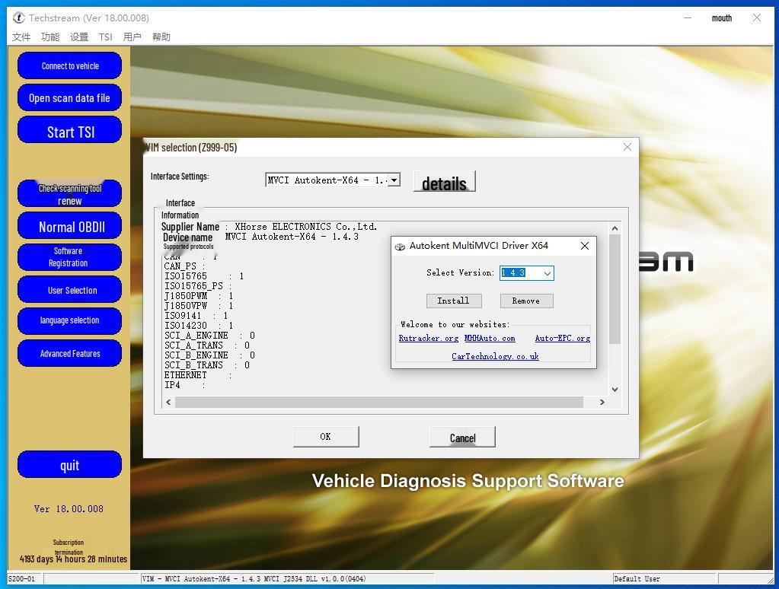
Task: Click the Connect to vehicle button
Action: click(x=69, y=65)
